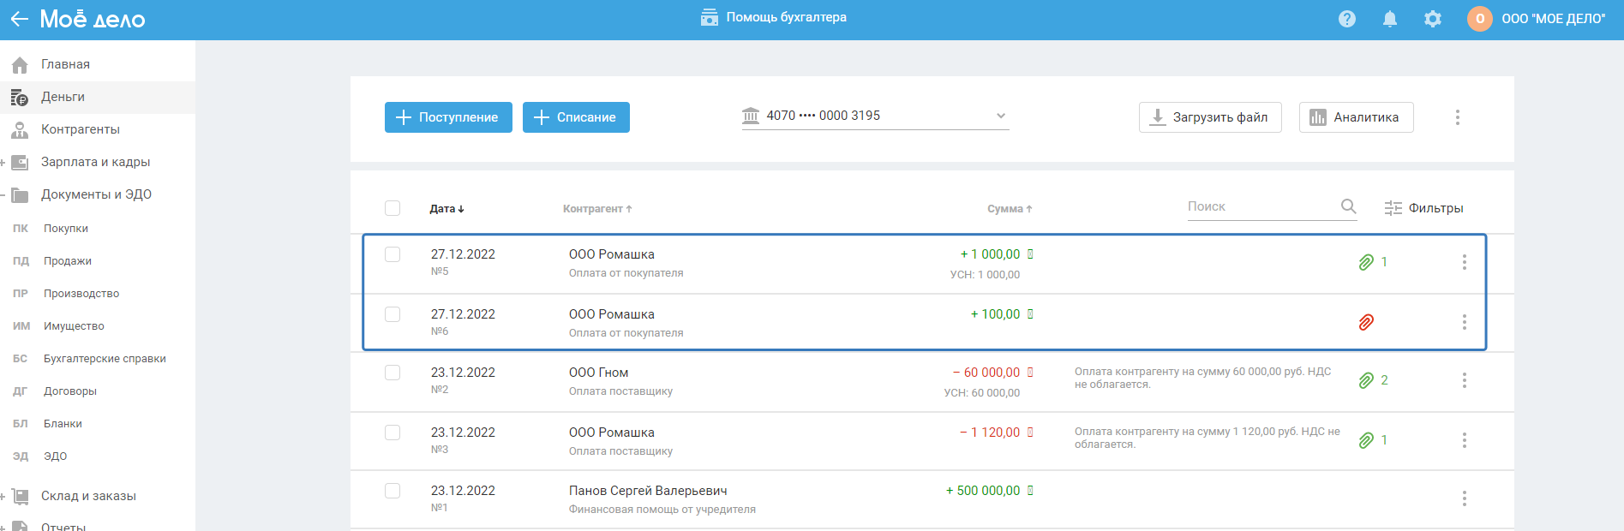The image size is (1624, 531).
Task: Click the Загрузить файл button
Action: (x=1209, y=117)
